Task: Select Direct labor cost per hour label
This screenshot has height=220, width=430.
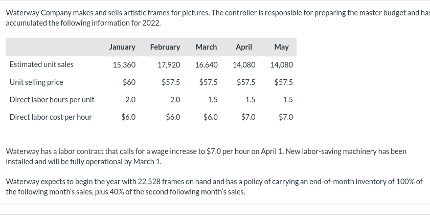Action: [51, 117]
